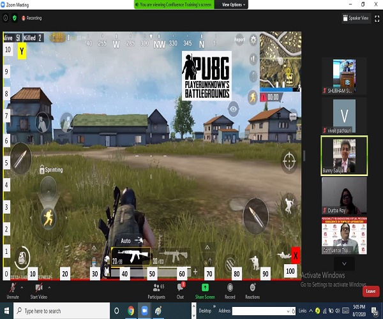Open the Participants panel

[156, 291]
